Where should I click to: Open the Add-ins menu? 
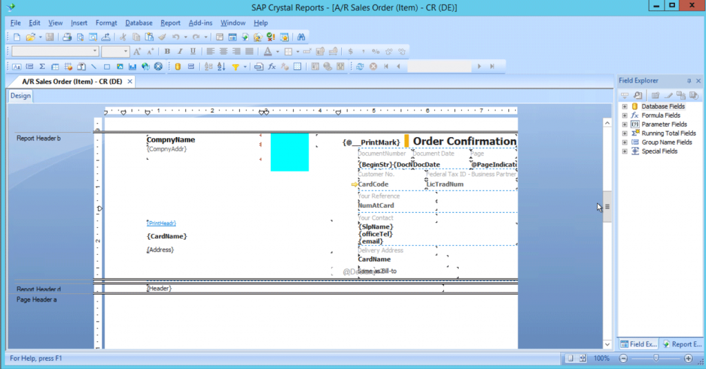[x=201, y=23]
